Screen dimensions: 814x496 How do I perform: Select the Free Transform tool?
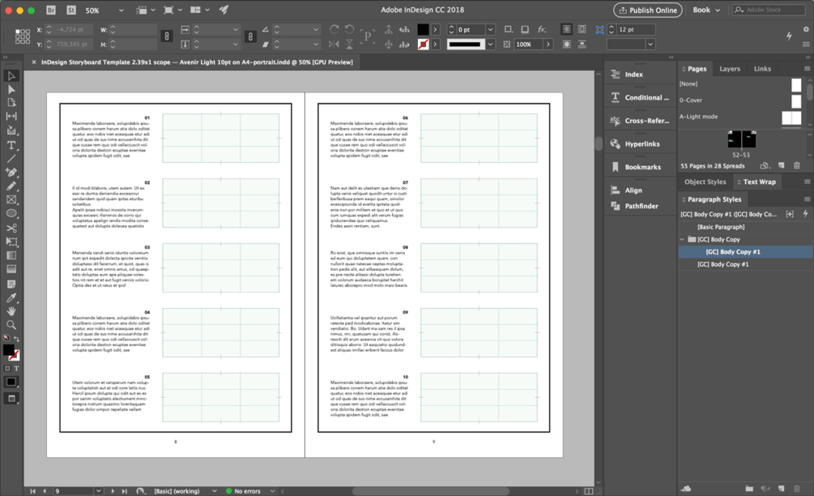(x=11, y=242)
